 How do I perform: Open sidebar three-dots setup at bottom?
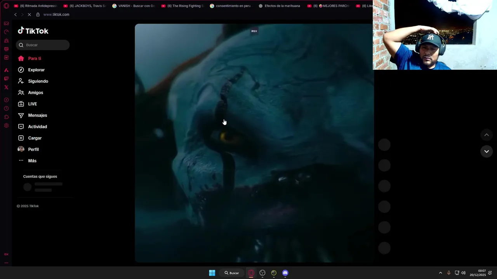point(6,263)
